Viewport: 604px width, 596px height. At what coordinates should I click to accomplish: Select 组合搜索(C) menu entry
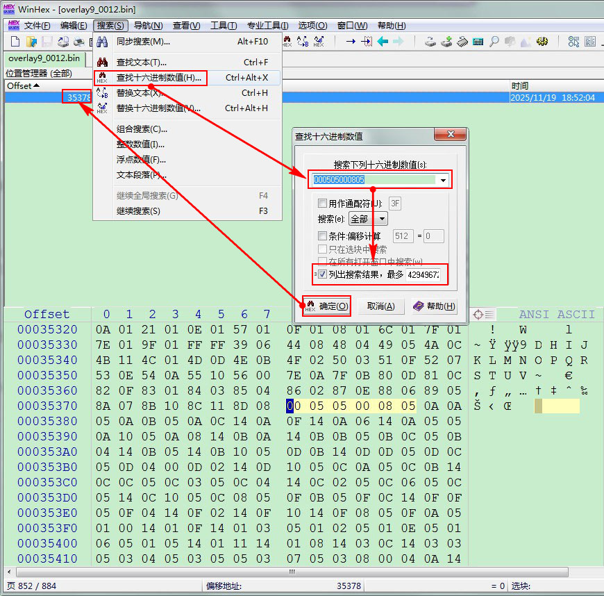pyautogui.click(x=187, y=129)
